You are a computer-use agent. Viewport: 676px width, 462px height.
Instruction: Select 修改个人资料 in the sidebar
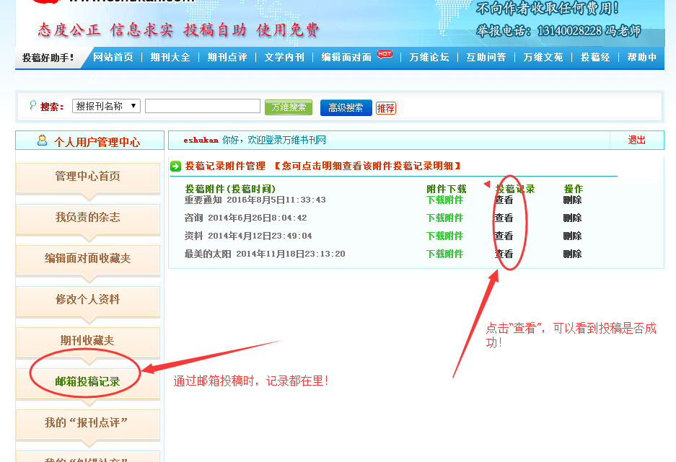[87, 299]
